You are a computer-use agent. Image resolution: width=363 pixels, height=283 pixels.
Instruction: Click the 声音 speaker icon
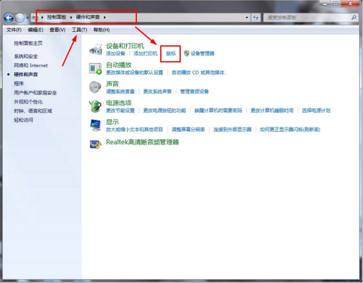pyautogui.click(x=95, y=87)
